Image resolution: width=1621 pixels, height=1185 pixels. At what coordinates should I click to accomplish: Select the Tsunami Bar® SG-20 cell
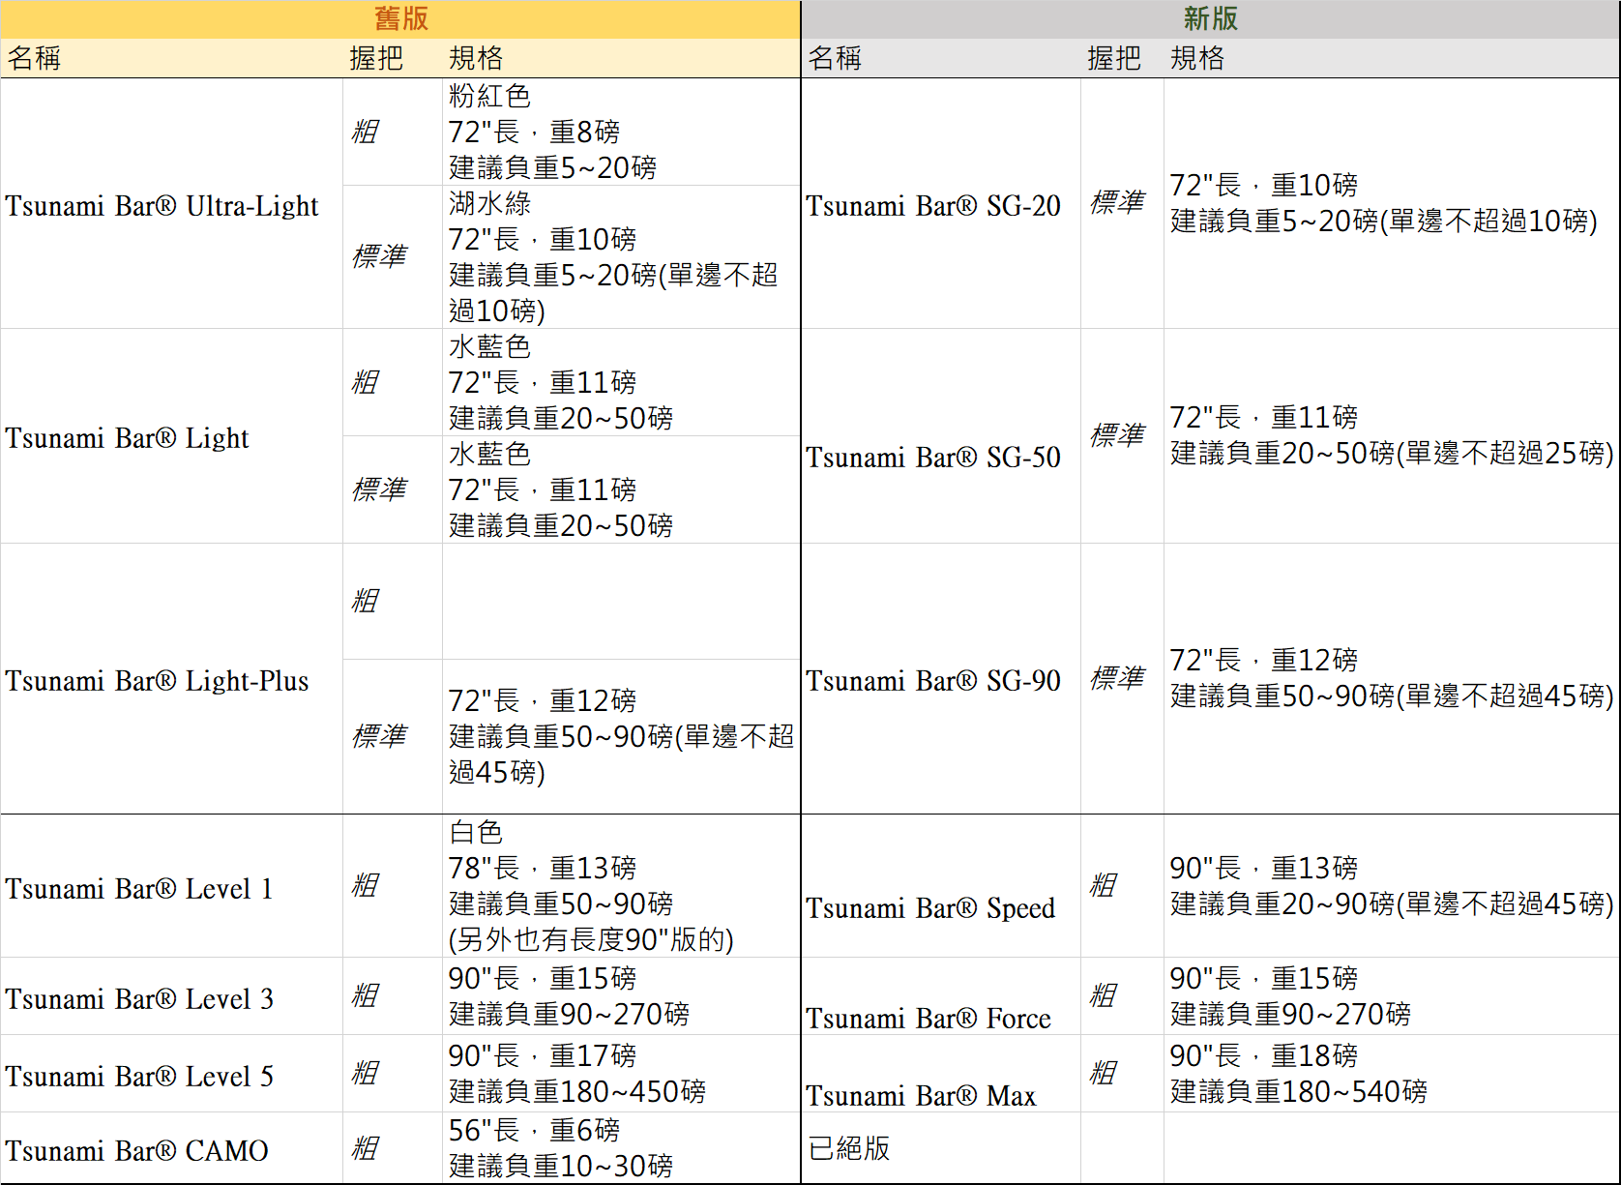coord(941,204)
